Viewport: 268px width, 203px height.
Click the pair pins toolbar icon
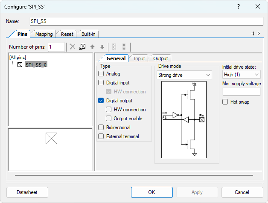tap(114, 47)
